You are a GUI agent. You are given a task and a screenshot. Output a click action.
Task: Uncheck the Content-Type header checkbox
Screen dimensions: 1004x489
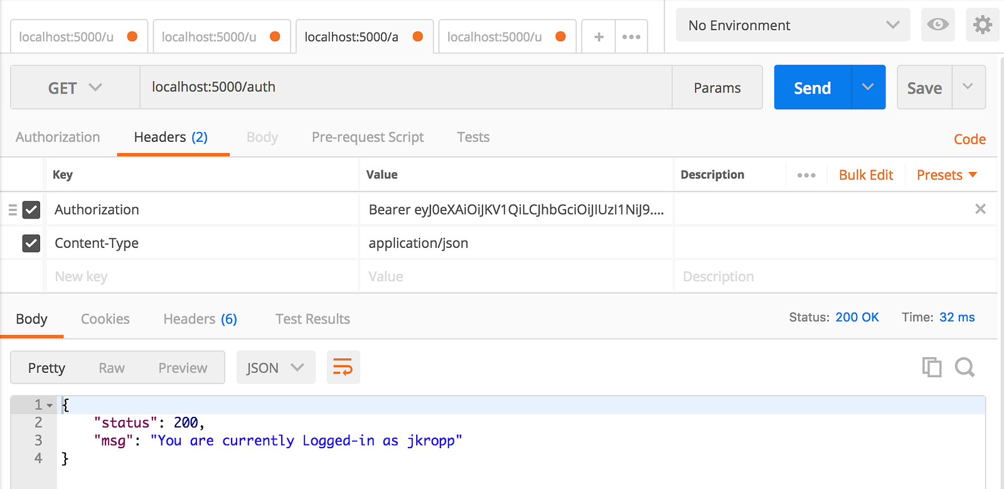tap(31, 243)
